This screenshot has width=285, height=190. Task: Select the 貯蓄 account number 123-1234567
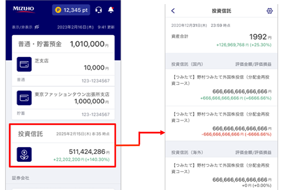(x=95, y=114)
